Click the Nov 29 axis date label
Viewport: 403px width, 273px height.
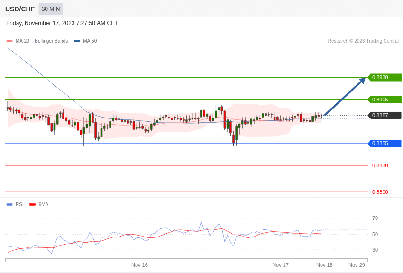tap(357, 265)
